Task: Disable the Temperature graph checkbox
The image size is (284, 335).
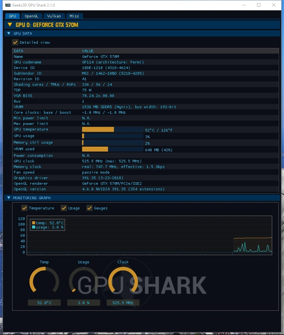Action: pyautogui.click(x=24, y=208)
